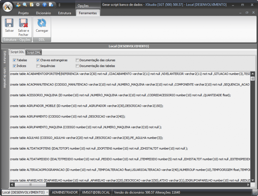Switch to the Script DML tab

click(x=34, y=52)
